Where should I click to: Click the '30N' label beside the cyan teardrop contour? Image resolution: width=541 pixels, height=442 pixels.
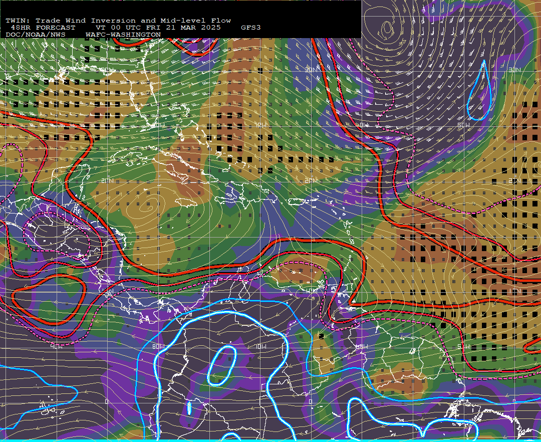514,70
